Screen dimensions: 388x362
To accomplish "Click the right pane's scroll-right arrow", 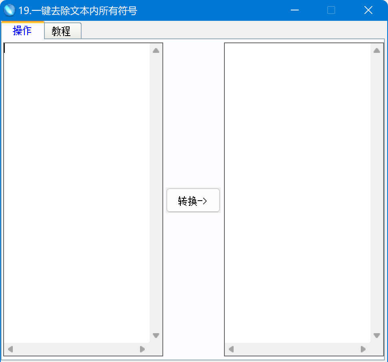I will 363,349.
